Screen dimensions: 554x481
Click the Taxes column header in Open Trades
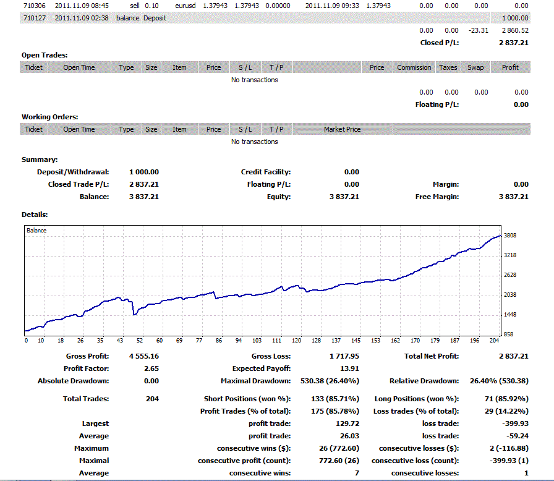click(x=448, y=67)
